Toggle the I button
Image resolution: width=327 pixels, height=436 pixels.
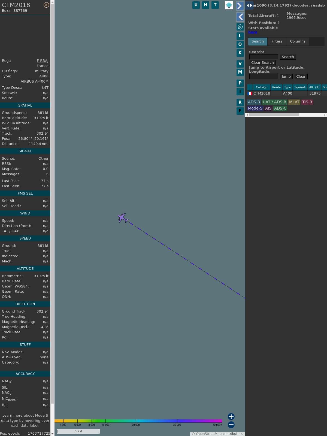coord(240,92)
